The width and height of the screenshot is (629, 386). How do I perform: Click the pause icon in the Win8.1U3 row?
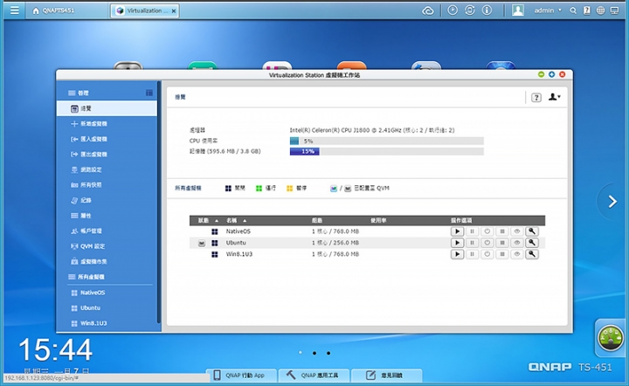(472, 254)
